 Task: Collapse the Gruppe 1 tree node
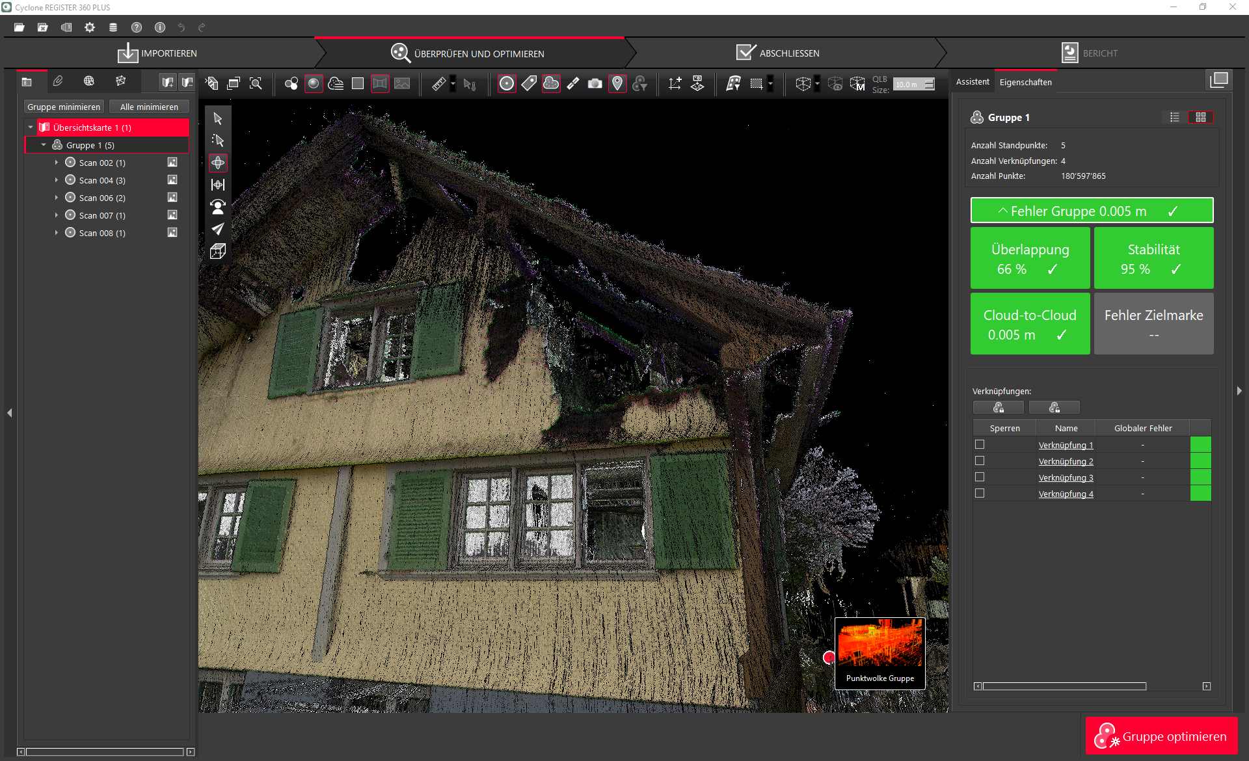(44, 145)
